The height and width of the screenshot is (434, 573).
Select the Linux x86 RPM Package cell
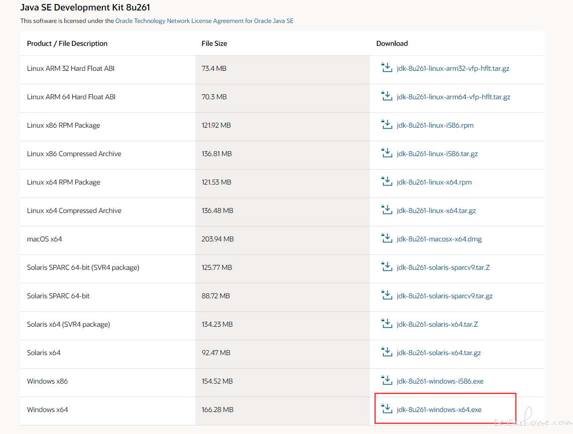tap(108, 127)
